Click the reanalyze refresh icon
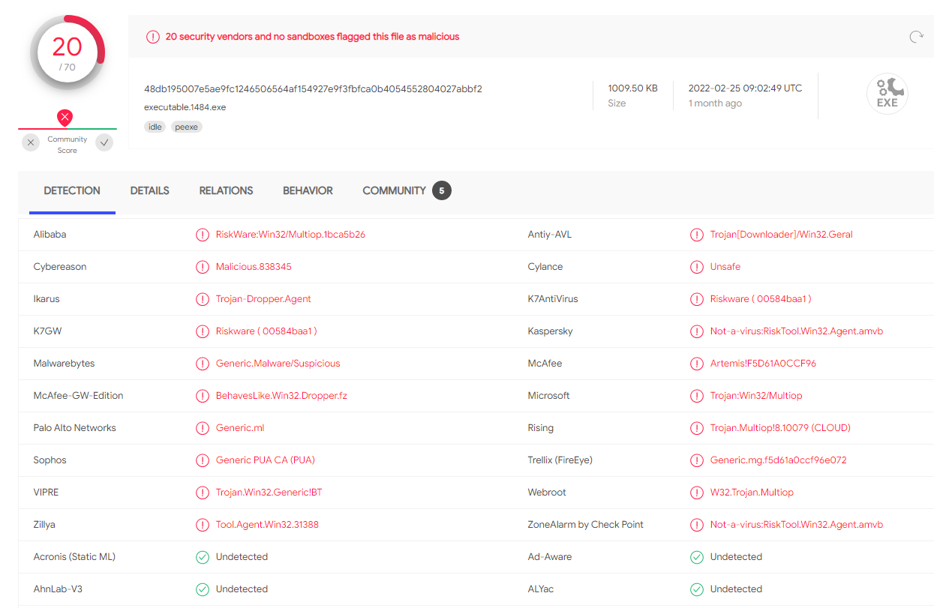The height and width of the screenshot is (608, 934). [x=916, y=37]
